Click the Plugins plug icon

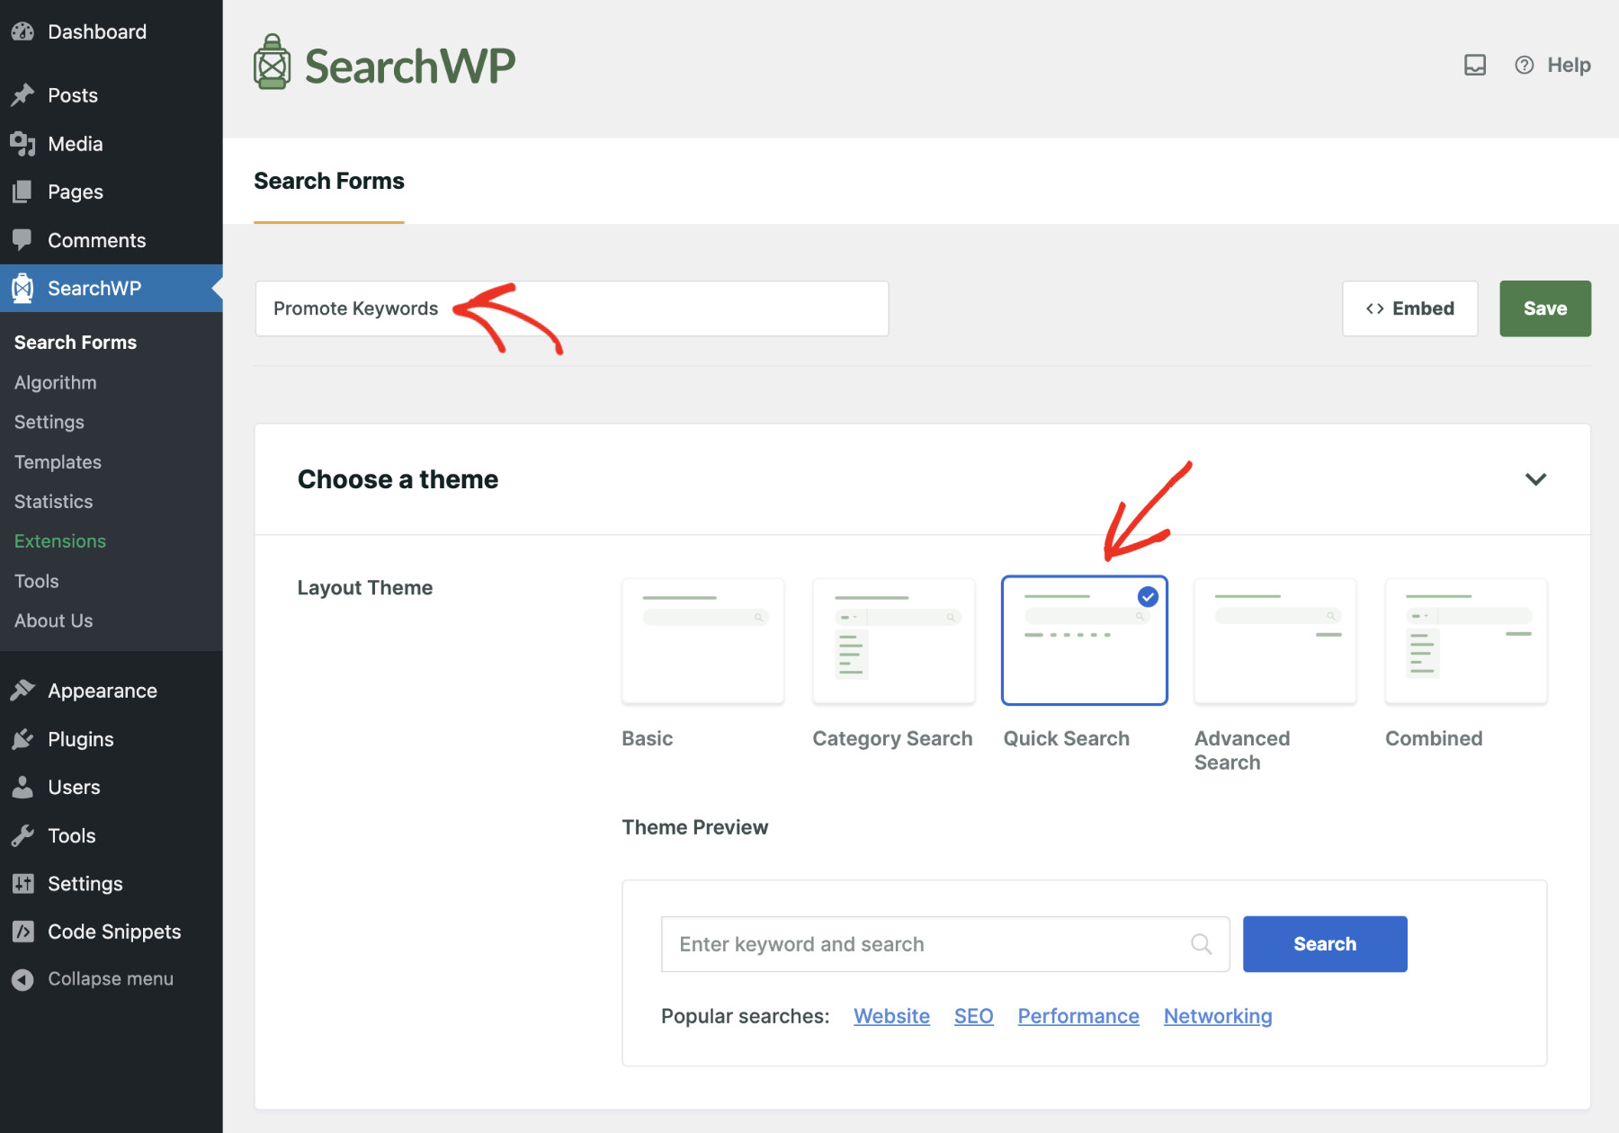click(22, 739)
